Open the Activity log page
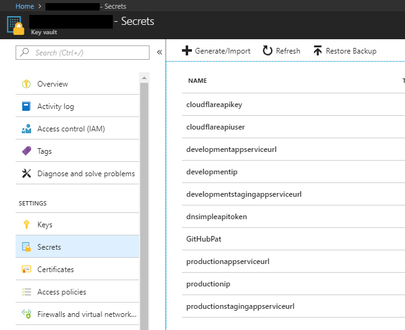 [77, 106]
